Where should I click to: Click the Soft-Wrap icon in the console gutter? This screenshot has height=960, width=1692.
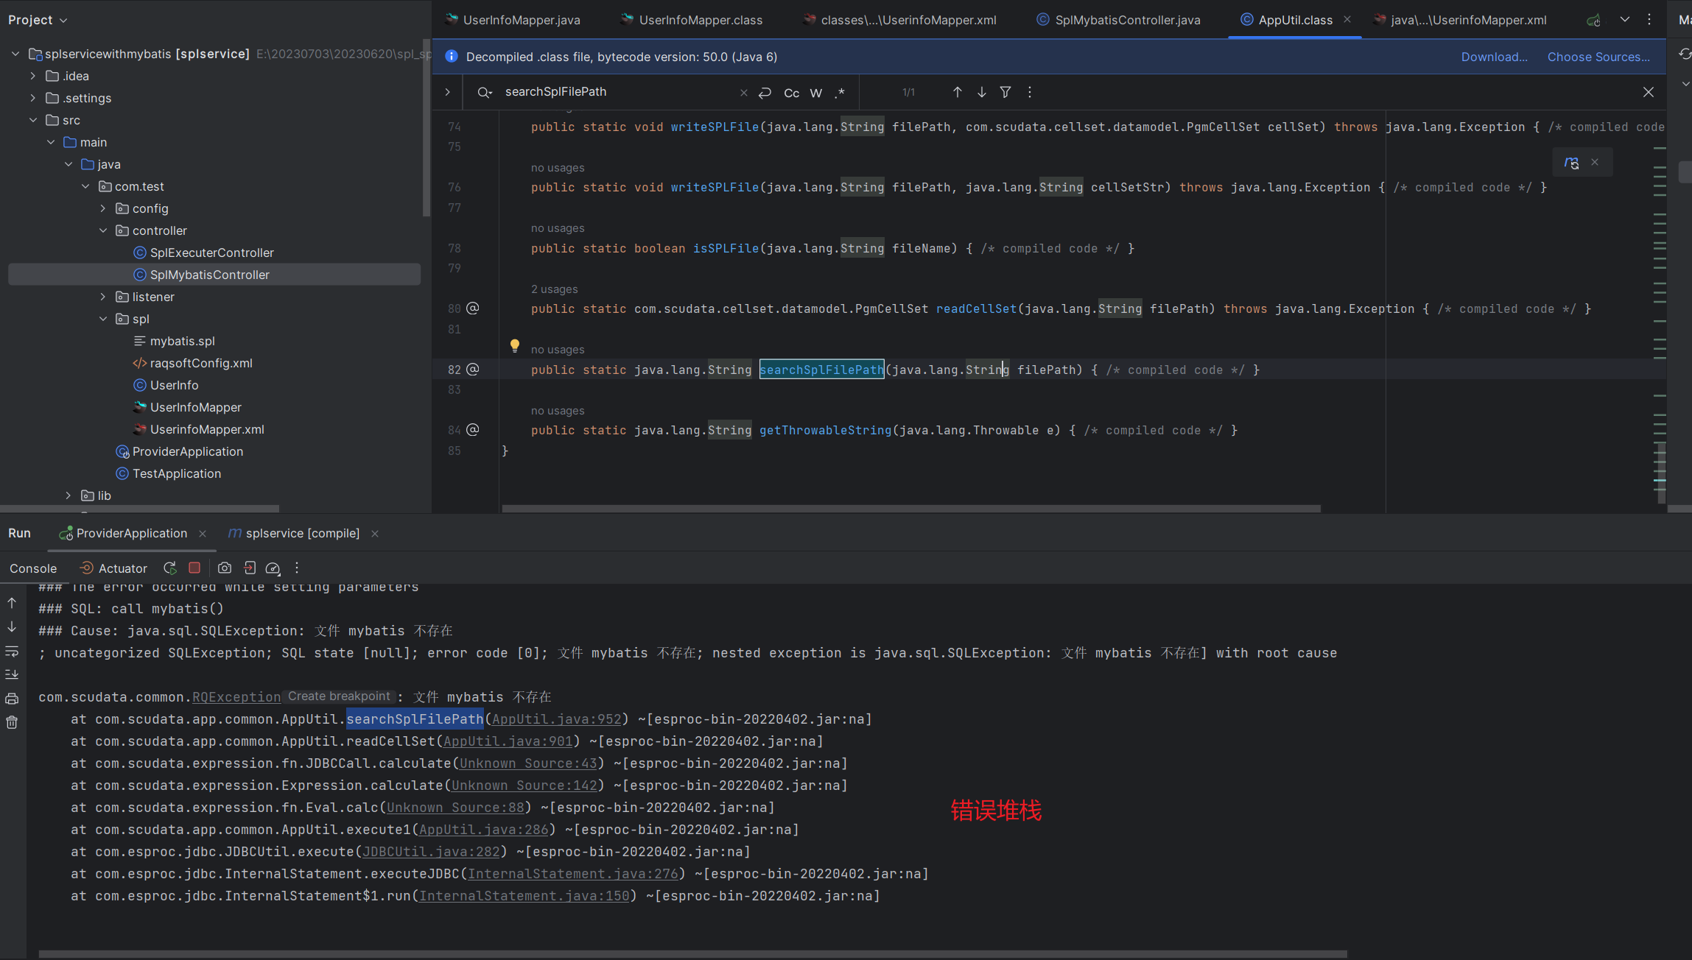point(12,651)
